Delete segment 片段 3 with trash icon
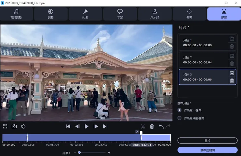Image resolution: width=241 pixels, height=156 pixels. coord(232,81)
